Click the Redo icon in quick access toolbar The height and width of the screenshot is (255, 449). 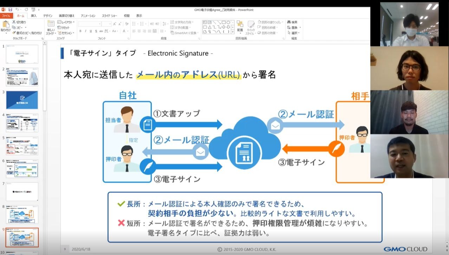point(26,9)
